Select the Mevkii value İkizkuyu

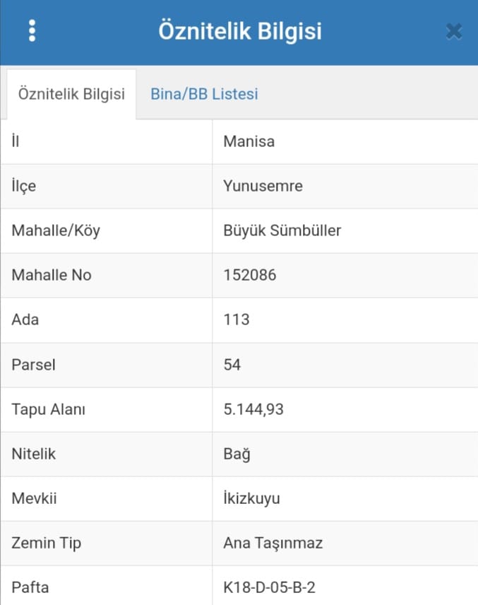pos(251,498)
